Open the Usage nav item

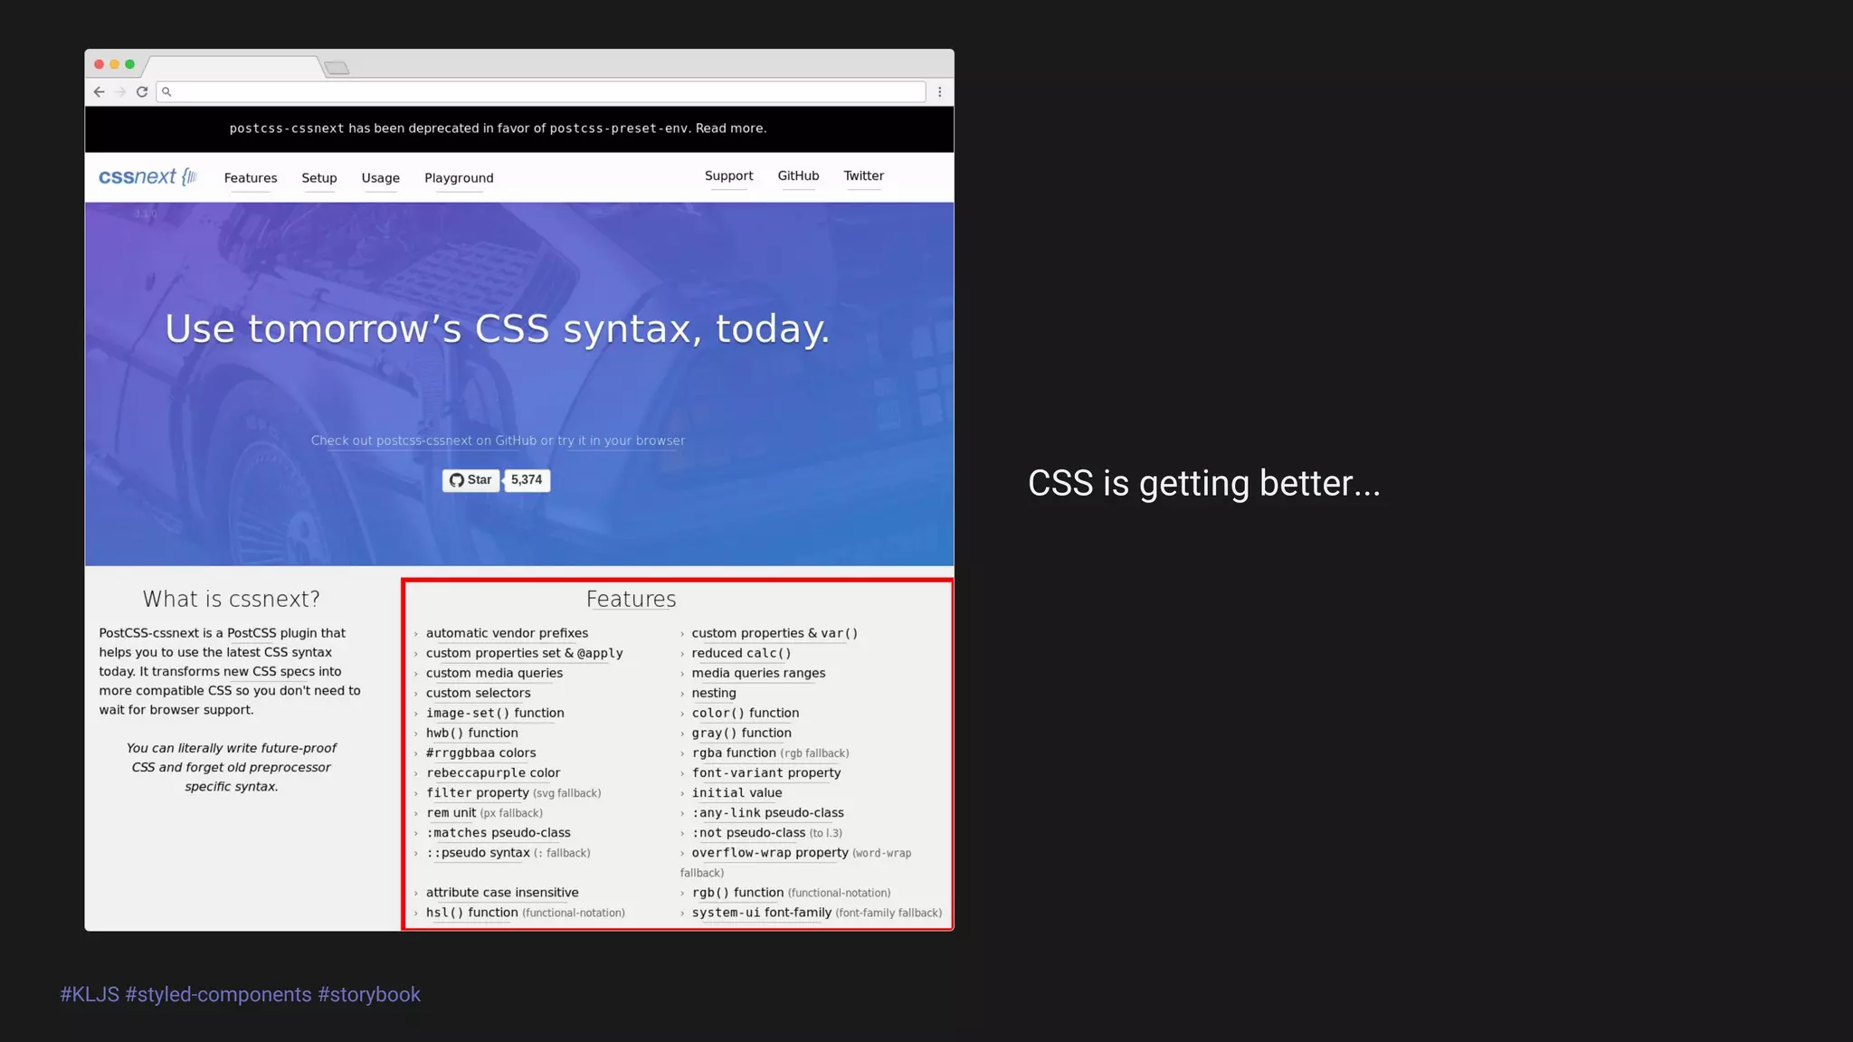pos(381,178)
